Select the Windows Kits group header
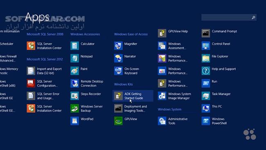 [123, 84]
